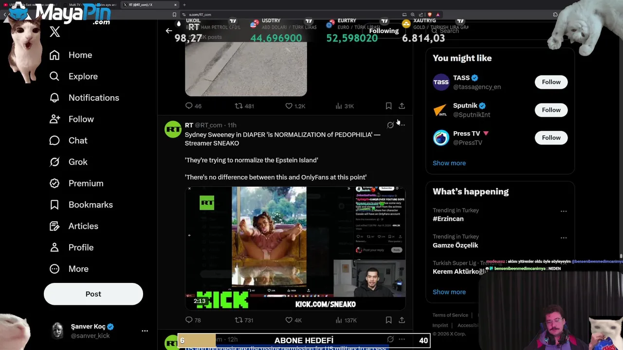Follow the Sputnik account
This screenshot has height=350, width=623.
point(551,110)
